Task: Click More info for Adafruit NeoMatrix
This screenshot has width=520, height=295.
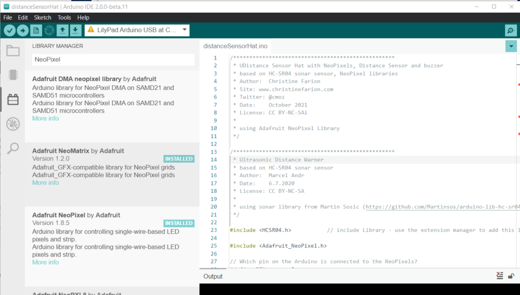Action: [45, 183]
